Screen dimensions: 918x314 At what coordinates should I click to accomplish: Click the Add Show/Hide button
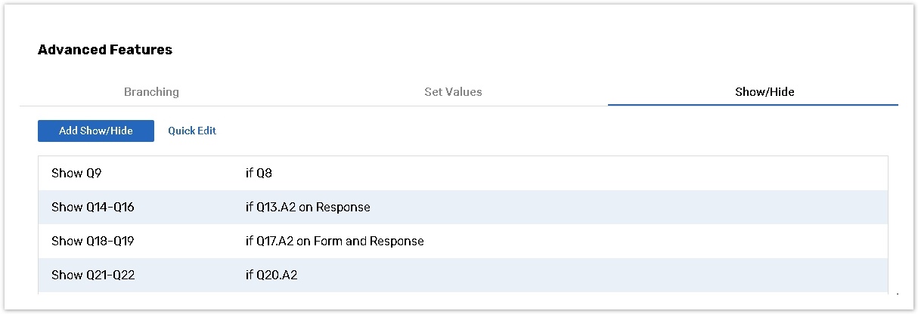96,131
